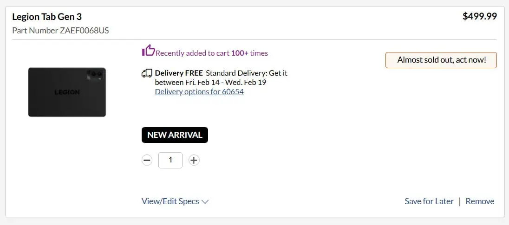Click the delivery truck icon
The width and height of the screenshot is (509, 225).
[147, 73]
